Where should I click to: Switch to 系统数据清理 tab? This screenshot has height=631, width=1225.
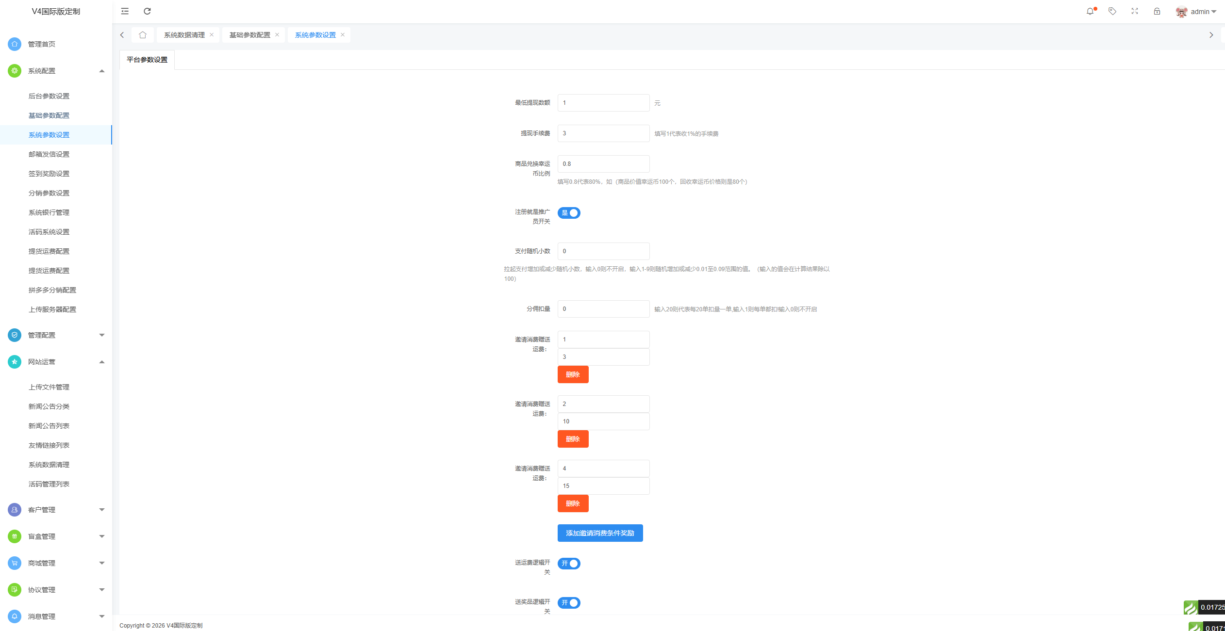pos(184,35)
